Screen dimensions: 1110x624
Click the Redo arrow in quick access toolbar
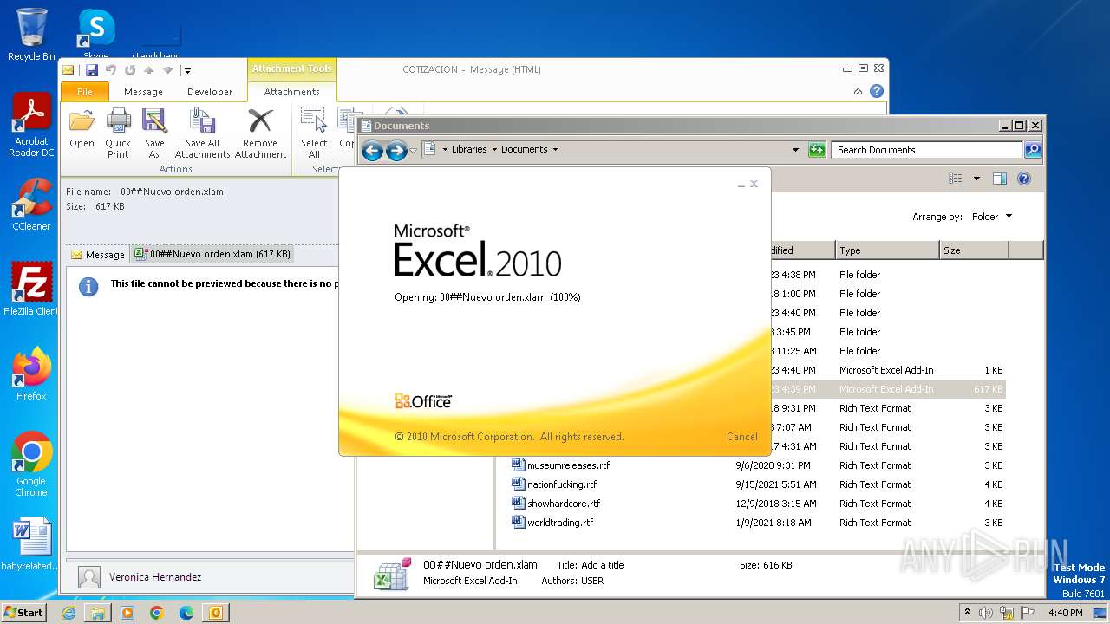(x=130, y=70)
